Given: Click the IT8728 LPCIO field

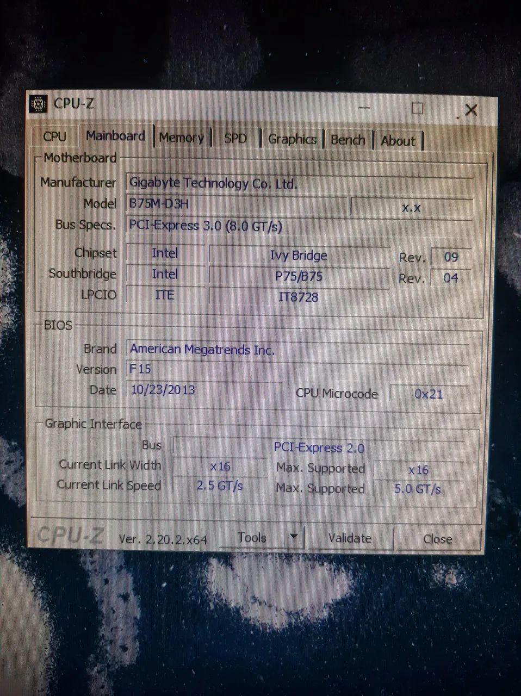Looking at the screenshot, I should click(x=299, y=297).
